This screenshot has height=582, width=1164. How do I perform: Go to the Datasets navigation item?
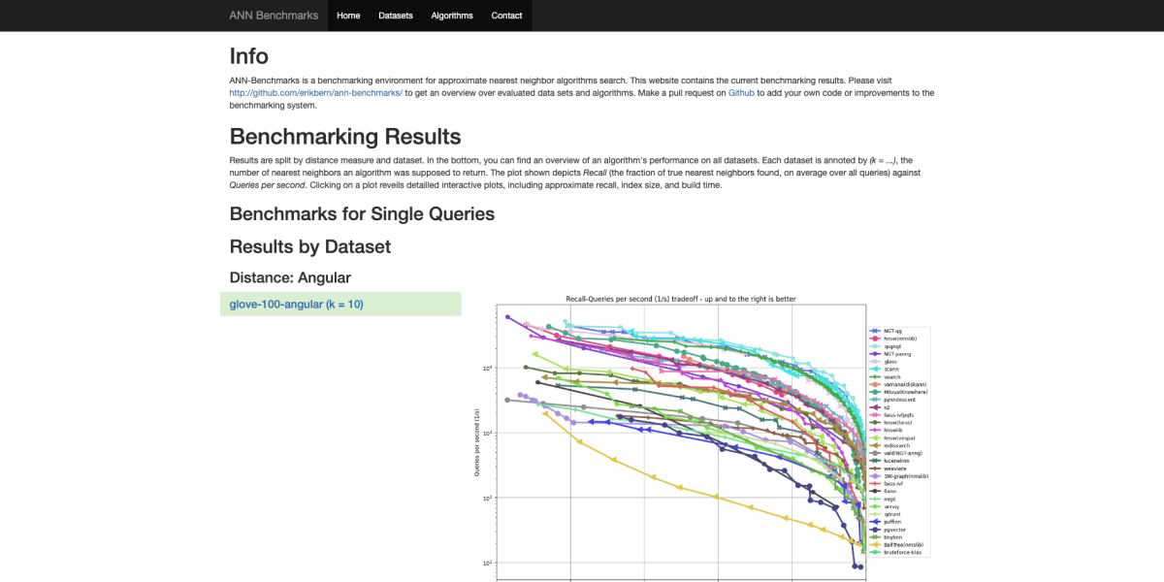pos(395,16)
